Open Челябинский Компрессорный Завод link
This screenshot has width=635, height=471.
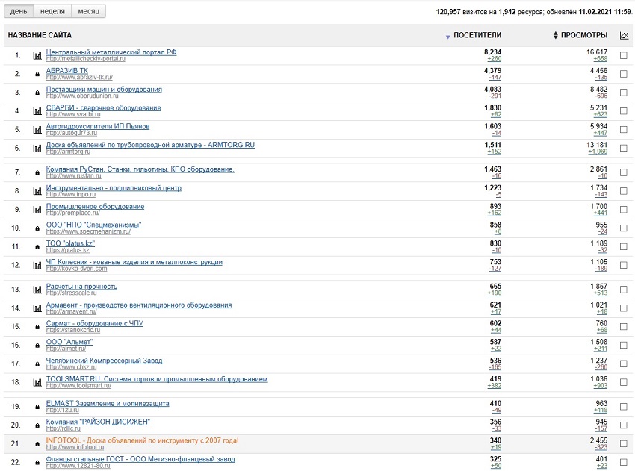click(104, 361)
